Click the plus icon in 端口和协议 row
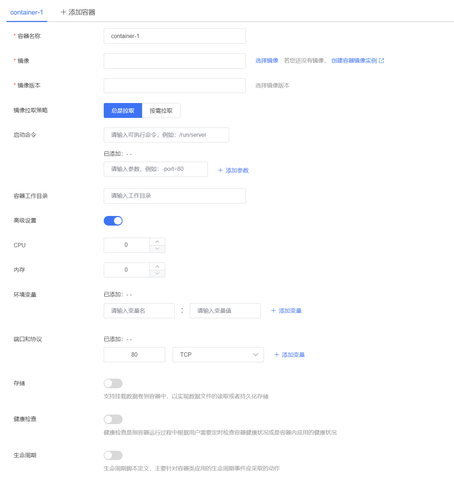 tap(277, 355)
